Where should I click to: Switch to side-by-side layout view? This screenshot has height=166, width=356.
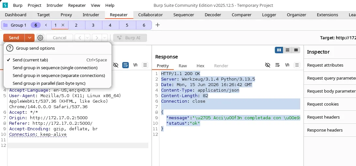coord(279,50)
